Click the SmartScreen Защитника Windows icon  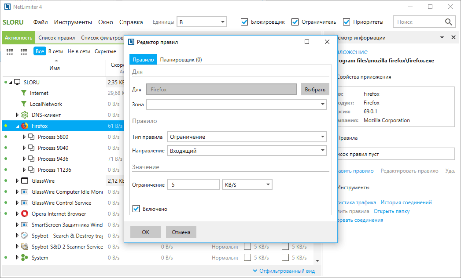pos(25,224)
